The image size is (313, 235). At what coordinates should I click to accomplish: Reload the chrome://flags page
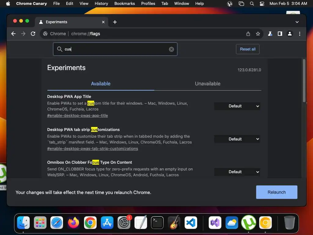[33, 34]
